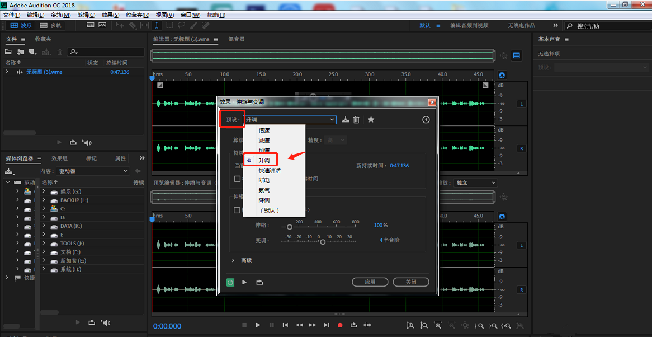Screen dimensions: 652x337
Task: Open the 收藏夹(R) menu
Action: [138, 15]
